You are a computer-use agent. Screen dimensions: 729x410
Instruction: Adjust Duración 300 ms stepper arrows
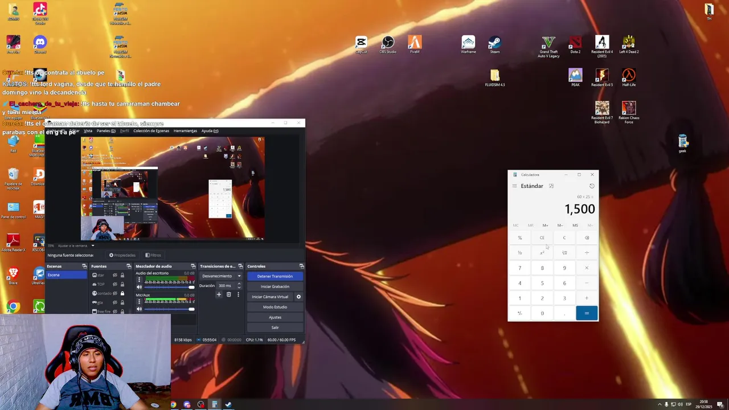tap(239, 285)
